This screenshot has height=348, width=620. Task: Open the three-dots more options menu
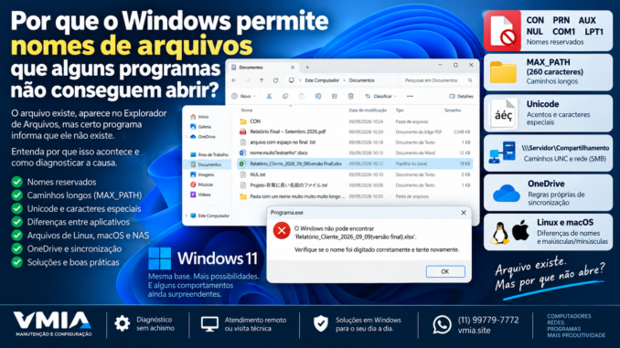pyautogui.click(x=410, y=96)
